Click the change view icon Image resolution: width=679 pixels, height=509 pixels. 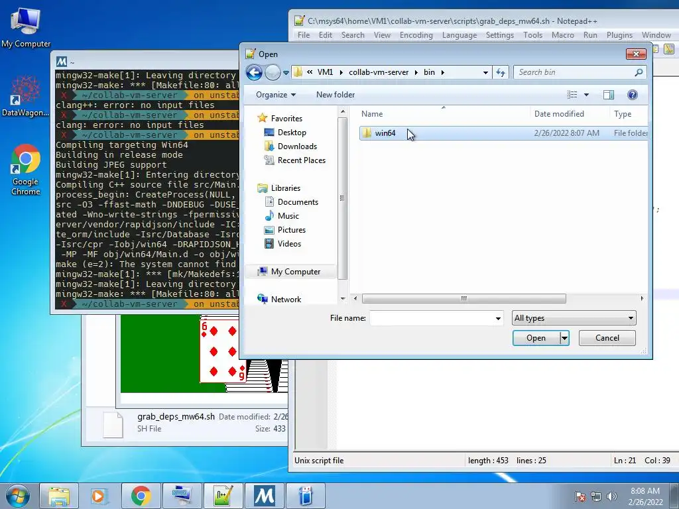(x=572, y=94)
